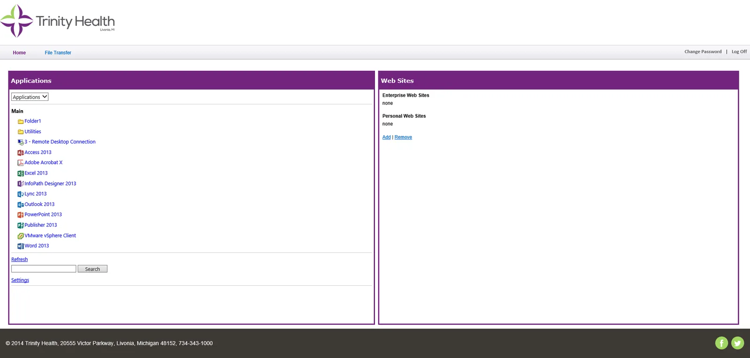This screenshot has height=358, width=750.
Task: Click the Search button
Action: click(92, 269)
